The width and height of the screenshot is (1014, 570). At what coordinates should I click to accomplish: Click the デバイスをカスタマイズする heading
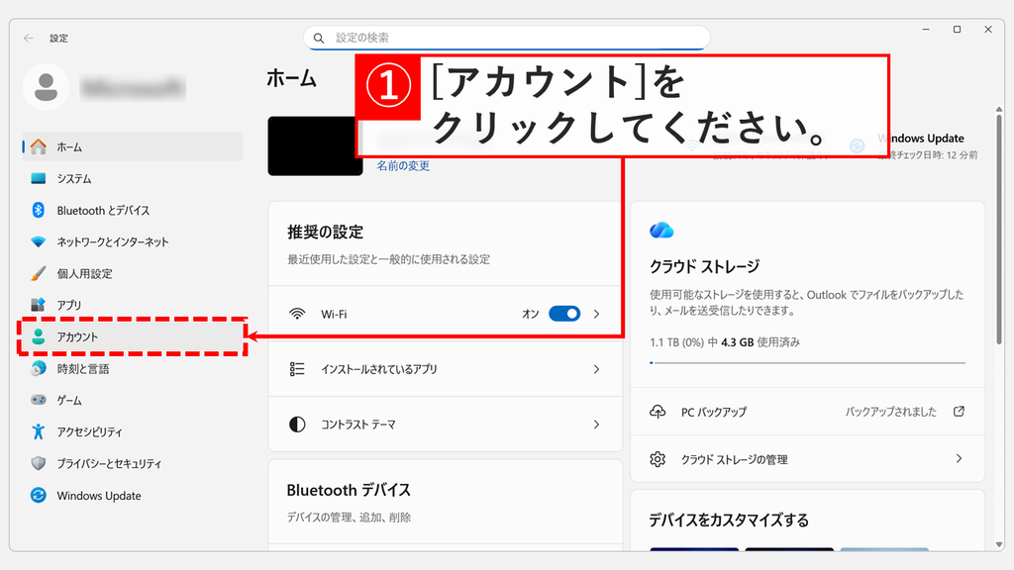729,521
